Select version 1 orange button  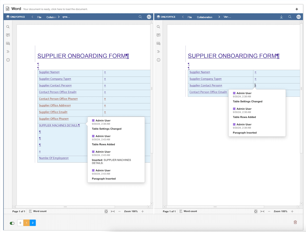click(x=27, y=223)
